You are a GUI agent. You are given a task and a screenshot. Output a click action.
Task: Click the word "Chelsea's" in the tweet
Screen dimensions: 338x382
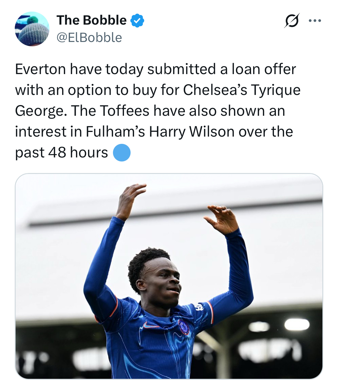[215, 90]
